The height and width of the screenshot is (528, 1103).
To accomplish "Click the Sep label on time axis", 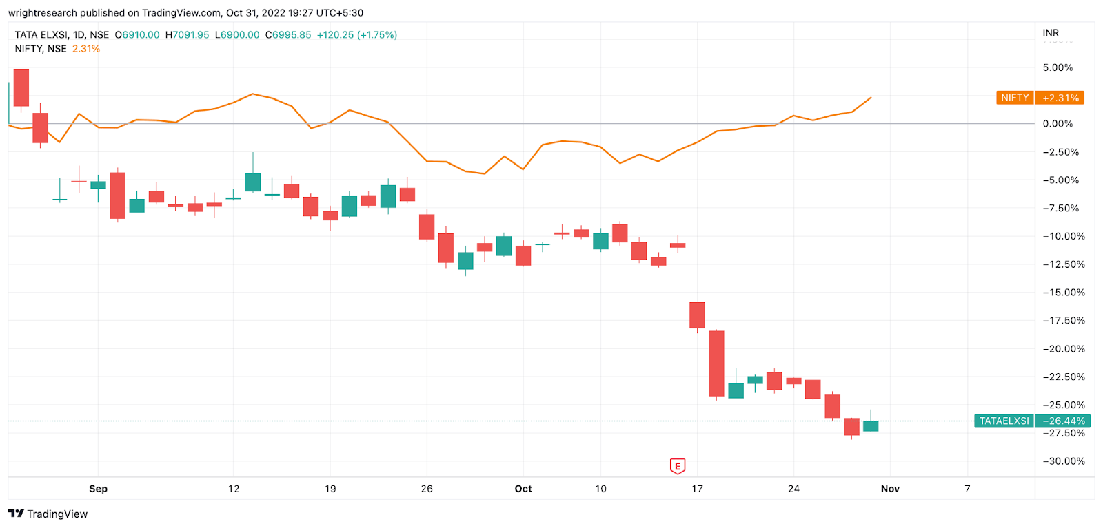I will tap(99, 489).
